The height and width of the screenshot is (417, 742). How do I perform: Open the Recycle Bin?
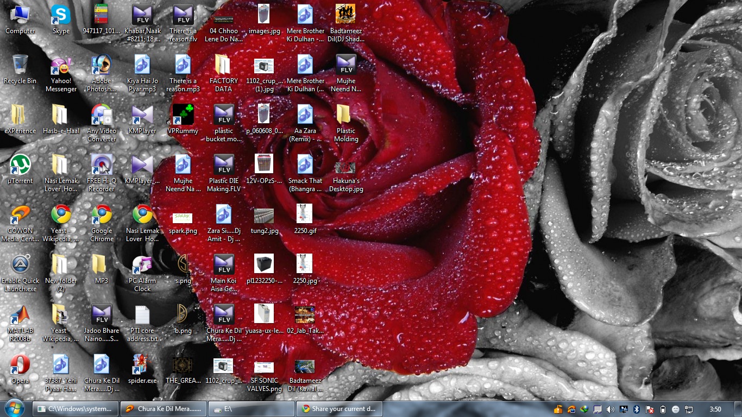pos(20,65)
